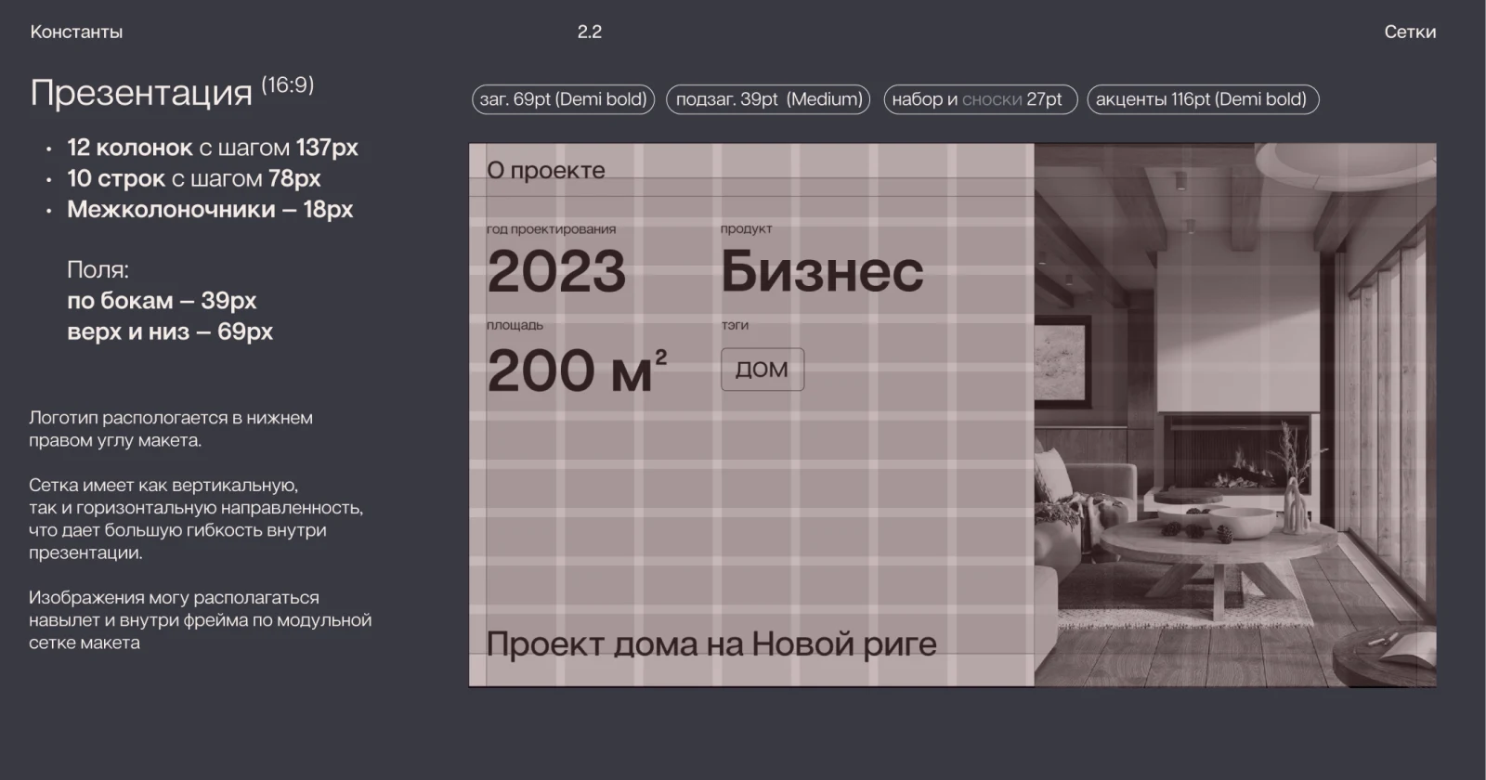Click the "год проектирования" small label
The image size is (1486, 780).
pos(551,229)
